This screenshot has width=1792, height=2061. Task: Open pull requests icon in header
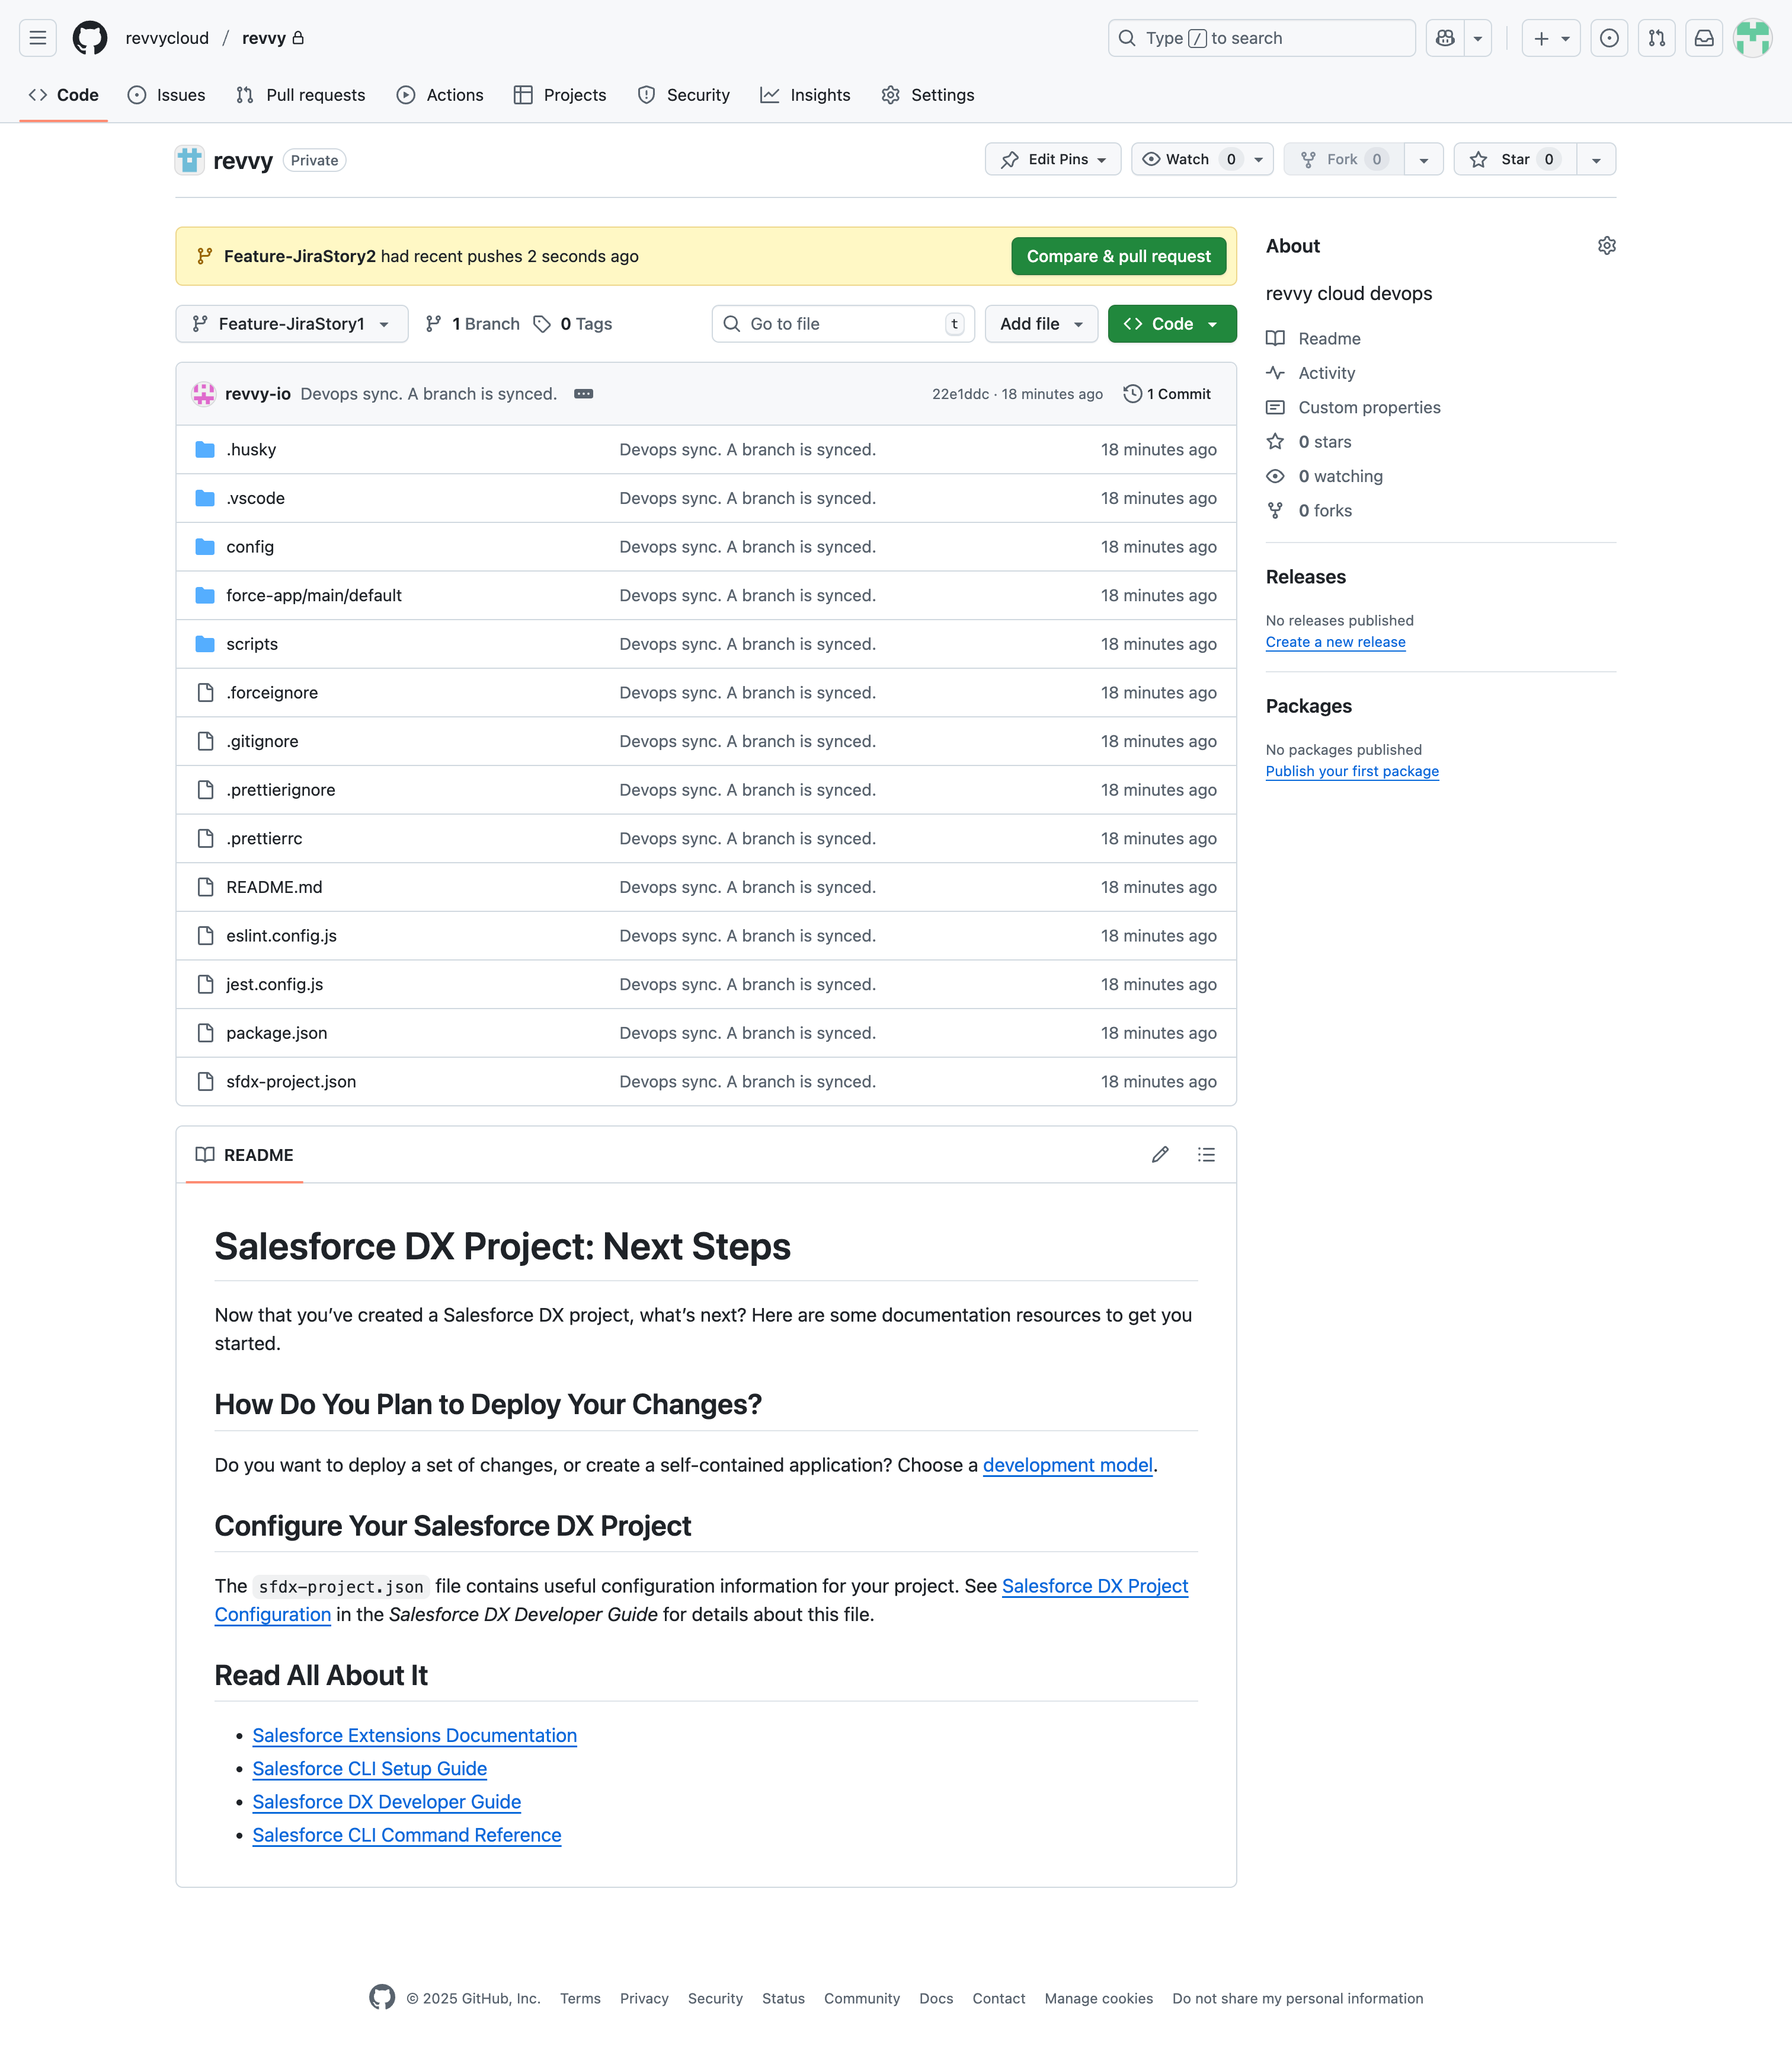(x=1657, y=38)
